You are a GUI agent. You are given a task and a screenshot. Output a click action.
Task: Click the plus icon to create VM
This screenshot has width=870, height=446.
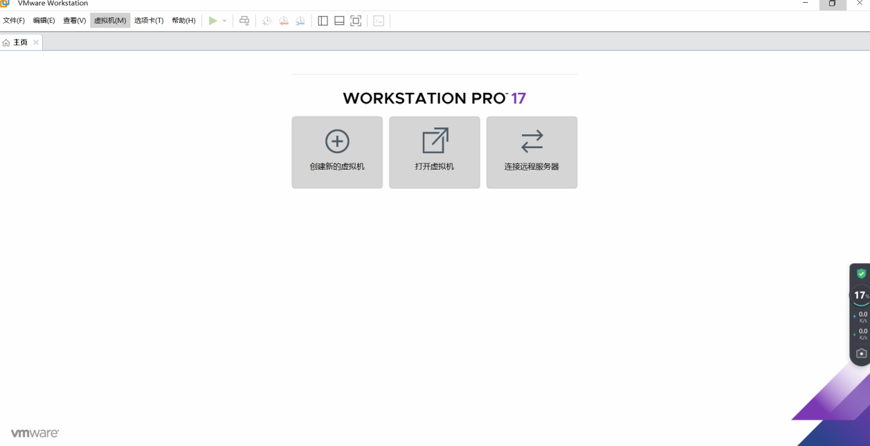pos(337,141)
